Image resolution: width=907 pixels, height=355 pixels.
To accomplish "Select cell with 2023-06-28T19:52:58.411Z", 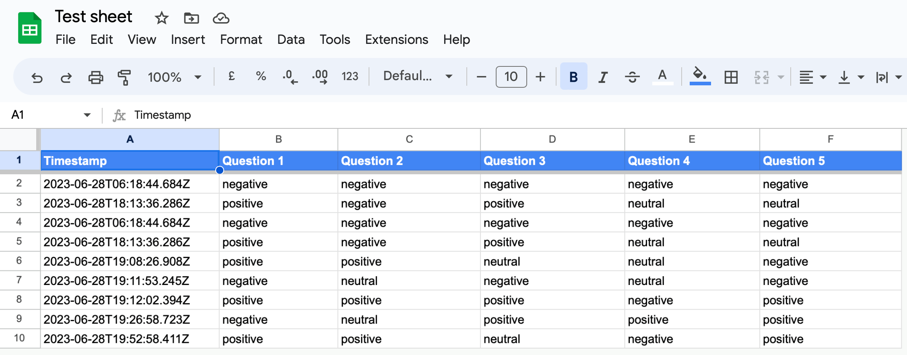I will point(130,338).
